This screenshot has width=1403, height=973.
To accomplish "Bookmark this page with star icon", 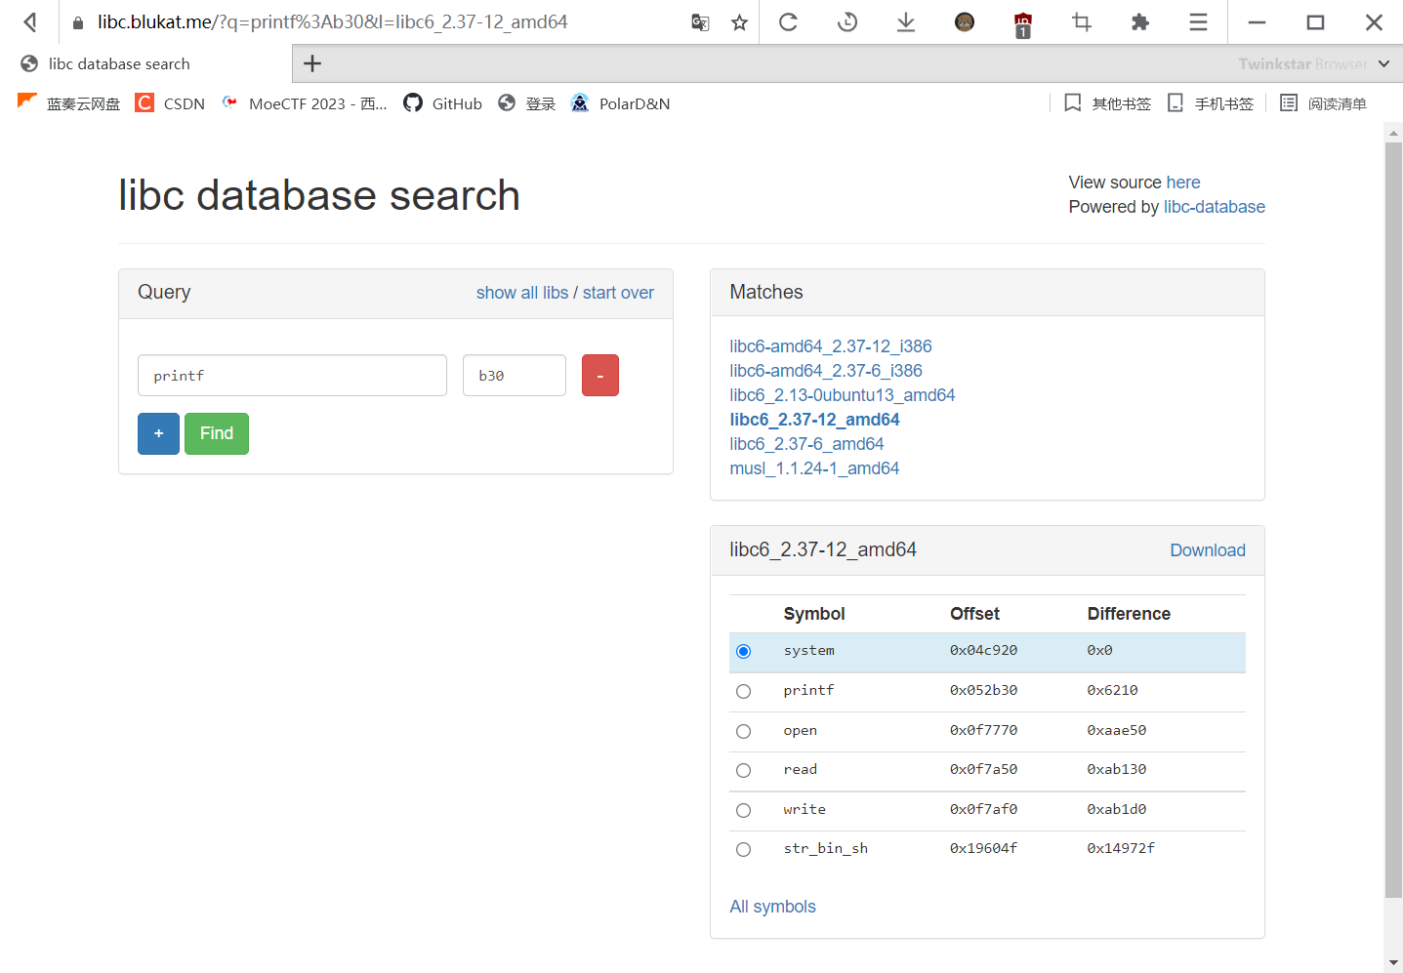I will pos(739,22).
